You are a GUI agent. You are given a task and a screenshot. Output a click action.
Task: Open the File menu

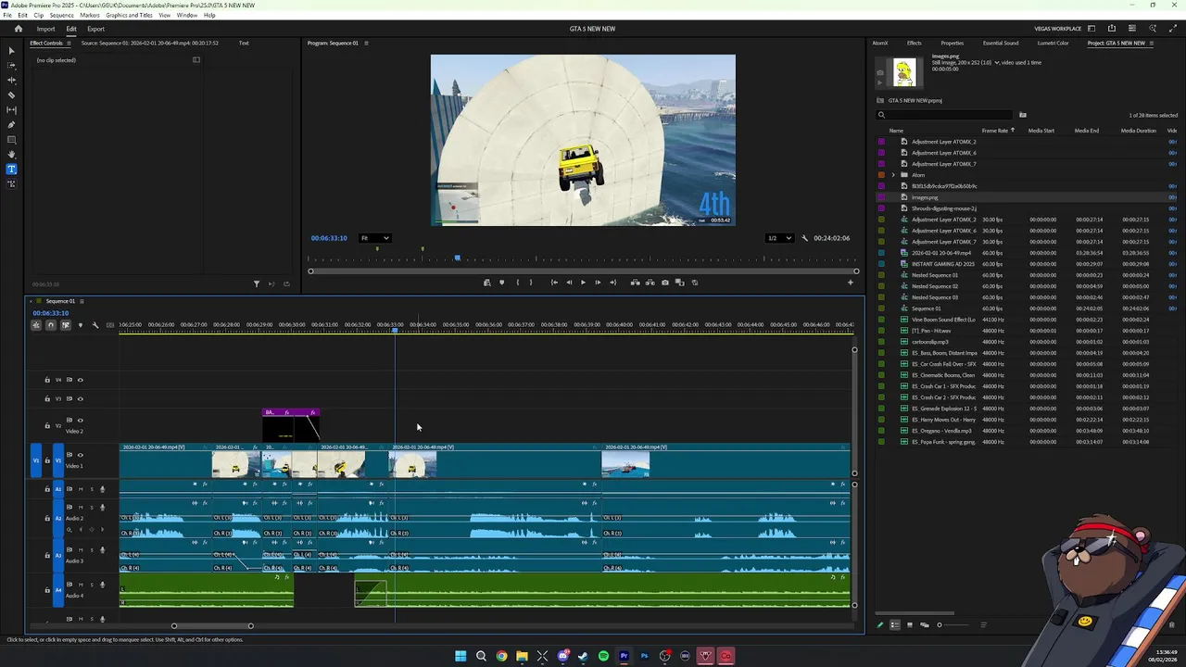point(7,16)
